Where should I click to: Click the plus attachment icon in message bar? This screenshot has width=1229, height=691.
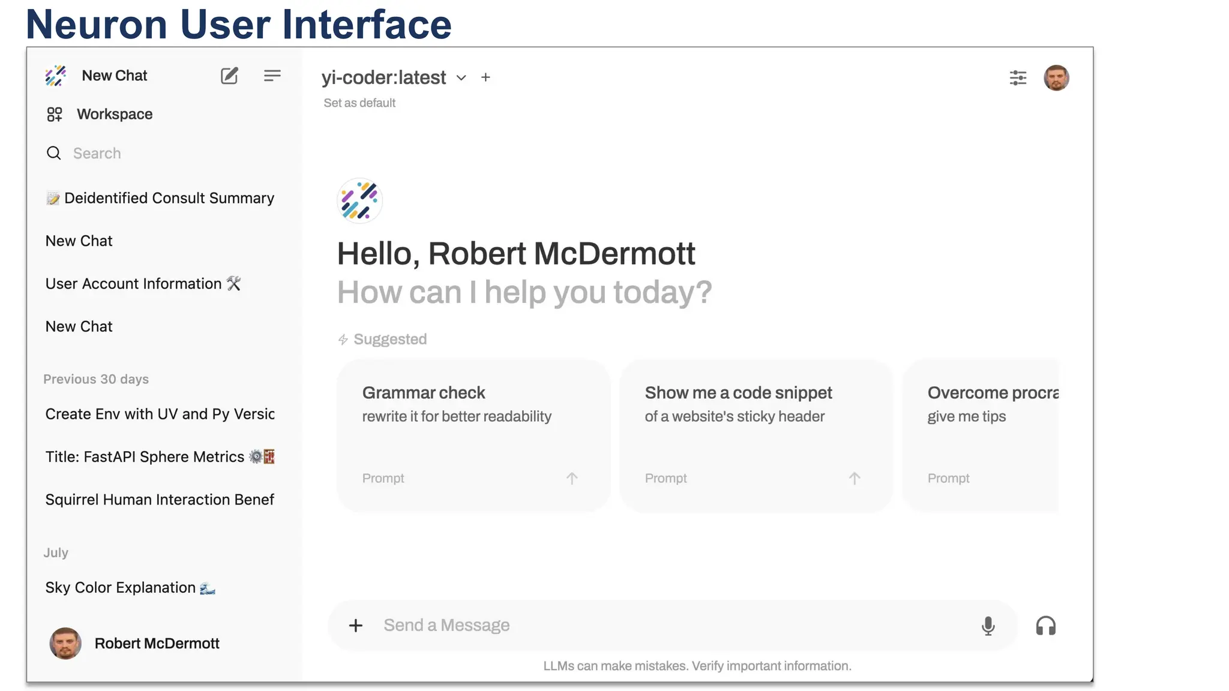(x=356, y=626)
